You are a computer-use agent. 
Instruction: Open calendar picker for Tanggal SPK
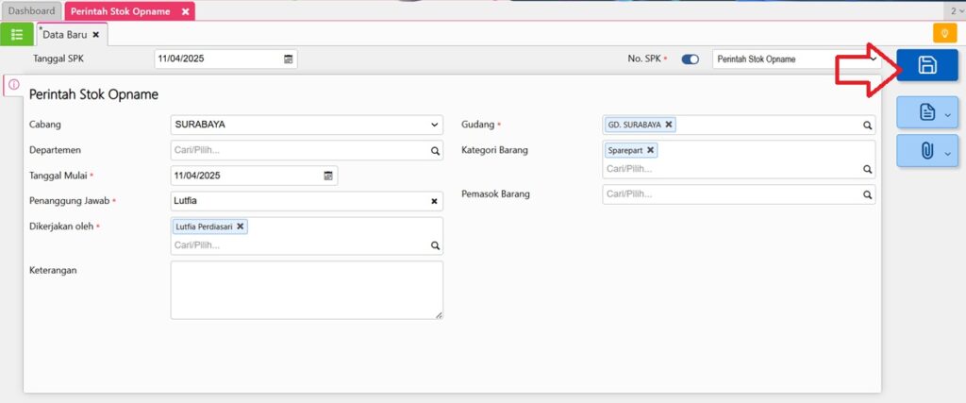pyautogui.click(x=289, y=59)
